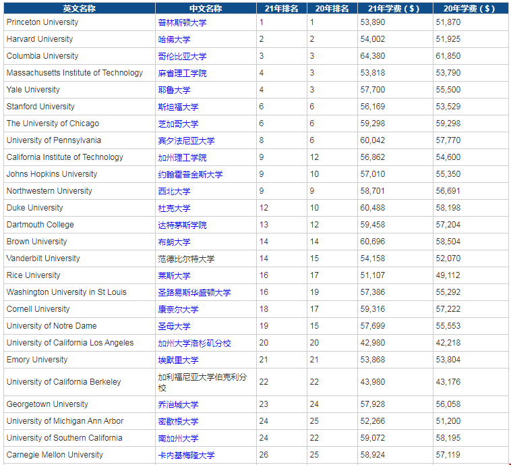Image resolution: width=511 pixels, height=465 pixels.
Task: Open the 耶鲁大学 link
Action: pyautogui.click(x=174, y=90)
